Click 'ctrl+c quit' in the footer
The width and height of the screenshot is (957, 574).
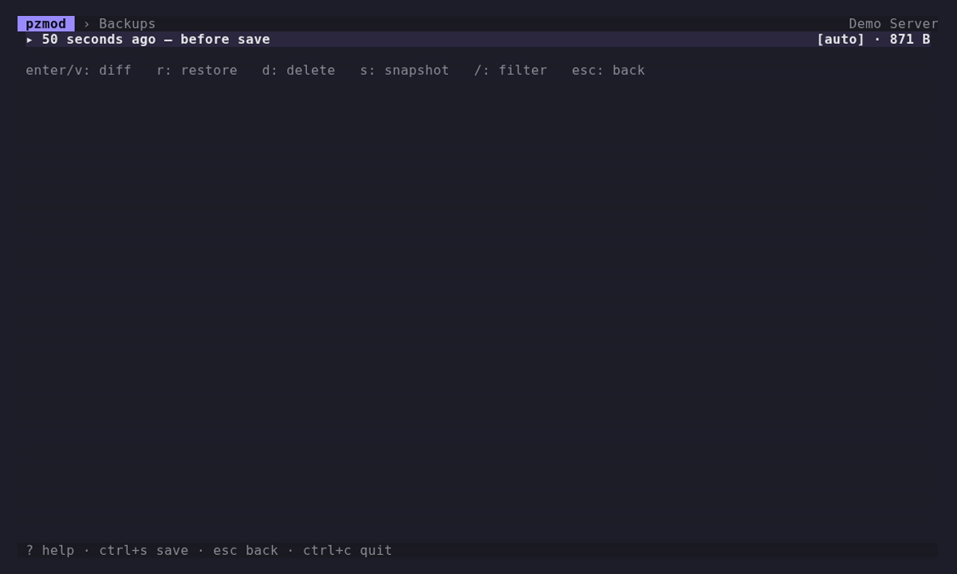348,550
